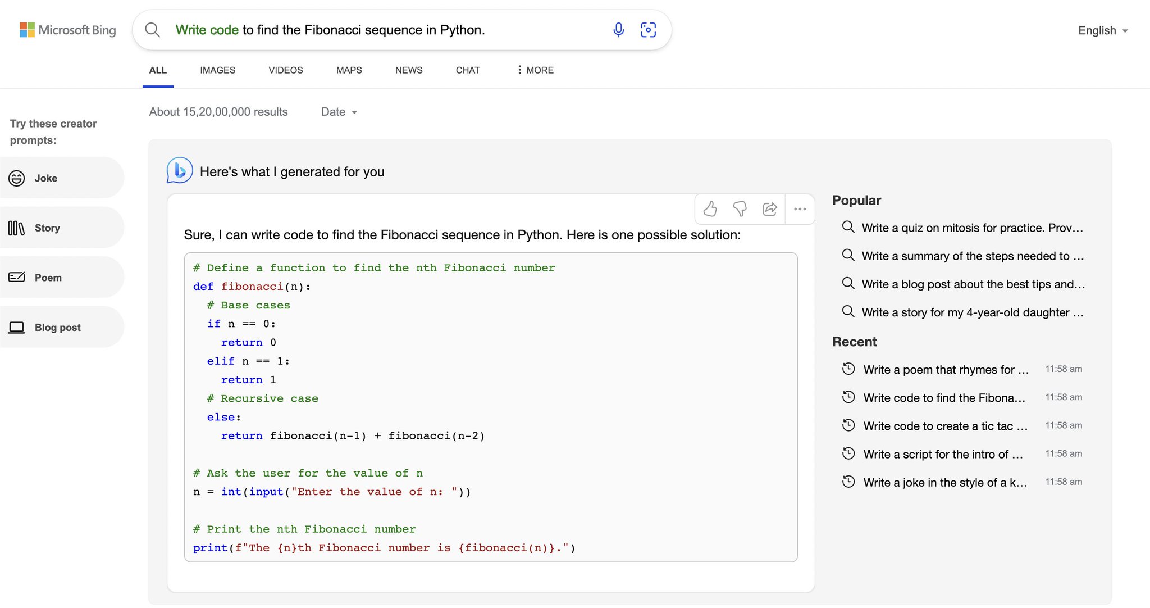The height and width of the screenshot is (608, 1150).
Task: Expand the MORE search categories menu
Action: [x=535, y=70]
